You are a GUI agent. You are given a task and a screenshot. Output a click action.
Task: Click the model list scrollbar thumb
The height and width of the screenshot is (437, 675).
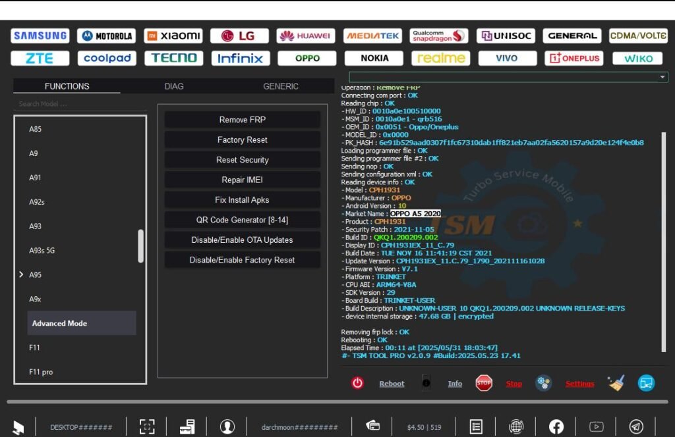pyautogui.click(x=141, y=245)
